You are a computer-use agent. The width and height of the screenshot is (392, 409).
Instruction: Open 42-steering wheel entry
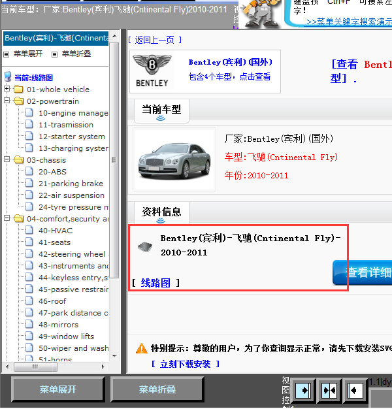(73, 254)
